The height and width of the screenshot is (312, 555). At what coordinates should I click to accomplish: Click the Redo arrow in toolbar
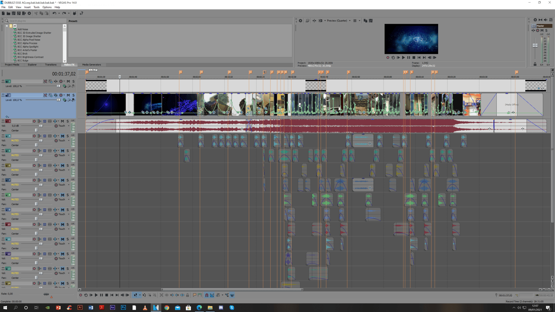(64, 13)
